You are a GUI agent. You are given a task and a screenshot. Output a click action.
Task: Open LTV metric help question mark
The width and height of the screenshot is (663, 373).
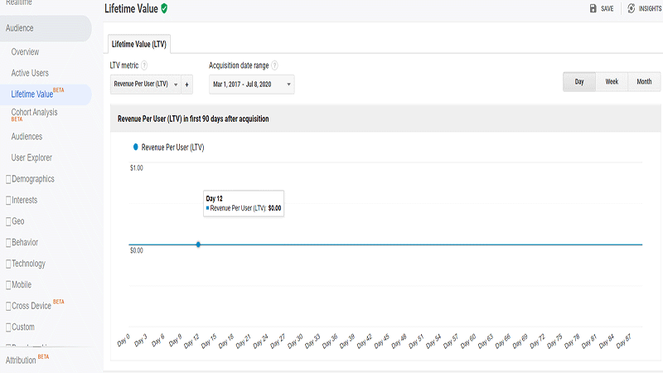[144, 65]
